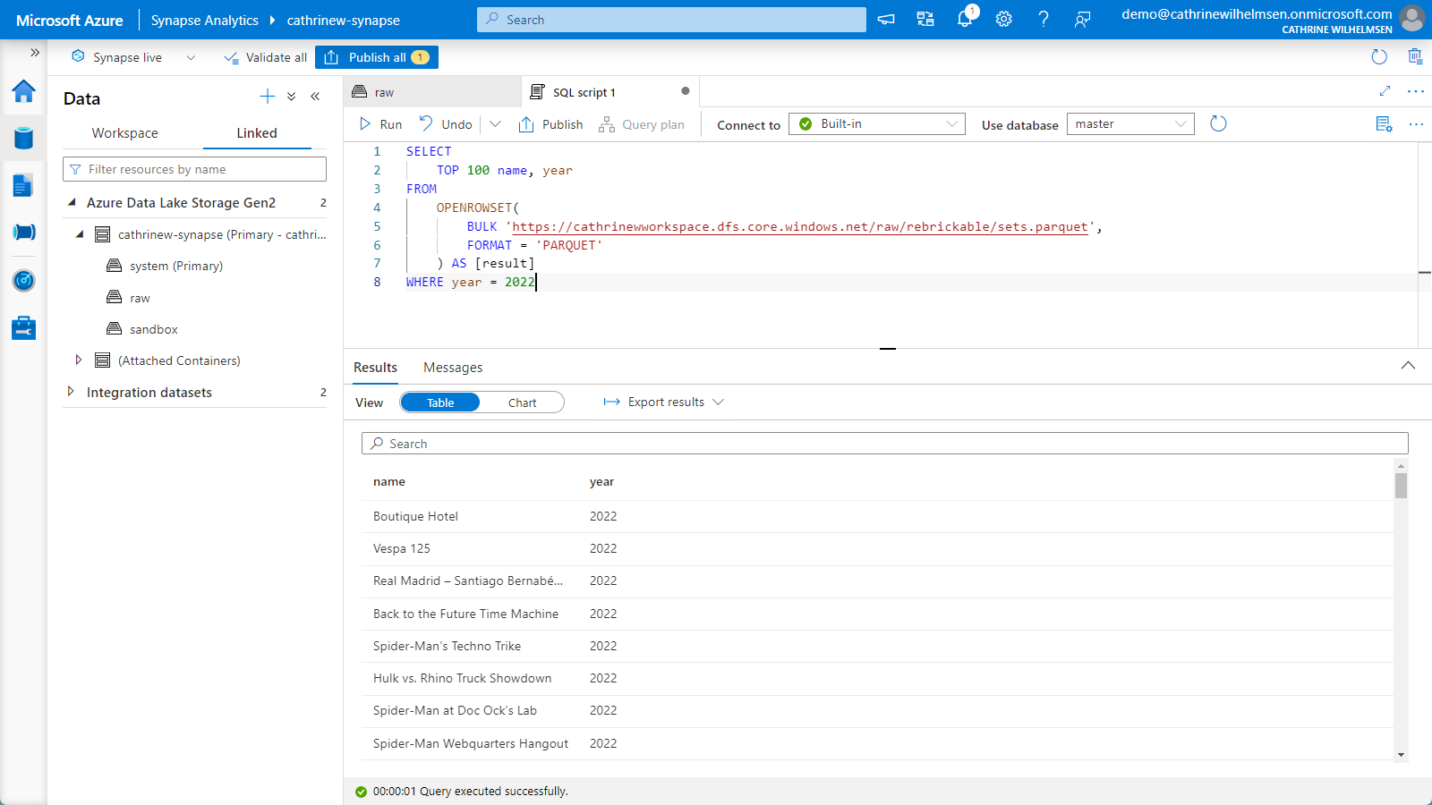Click the plus icon to add resource
This screenshot has width=1432, height=805.
tap(267, 97)
